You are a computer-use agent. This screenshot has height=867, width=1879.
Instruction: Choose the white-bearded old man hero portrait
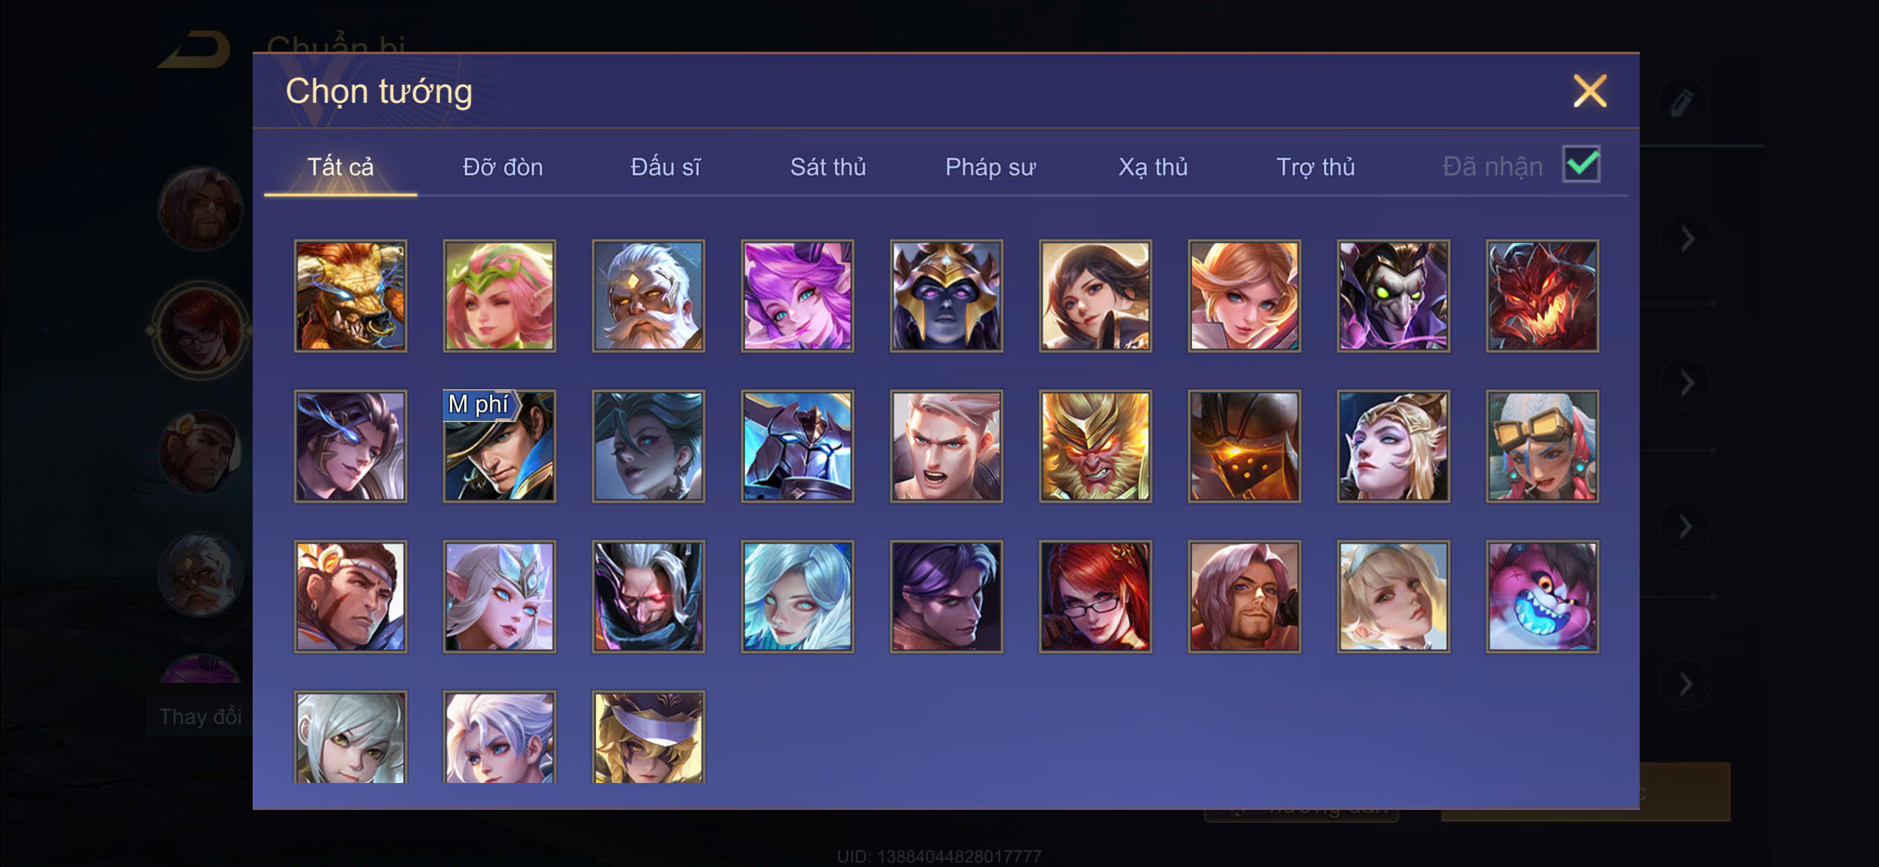(649, 296)
